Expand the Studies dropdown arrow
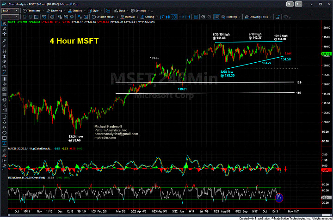Viewport: 333px width, 220px height. tap(85, 11)
